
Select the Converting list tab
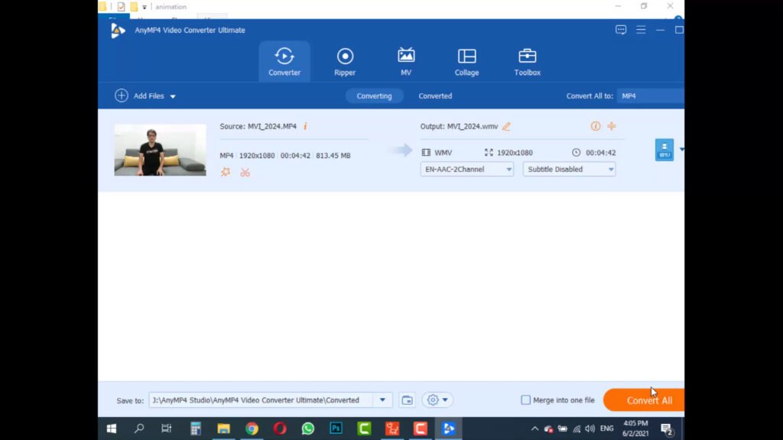[x=374, y=95]
